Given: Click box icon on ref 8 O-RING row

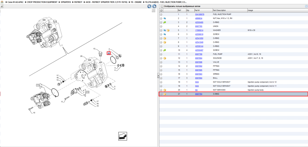Looking at the screenshot, I should click(x=164, y=42).
